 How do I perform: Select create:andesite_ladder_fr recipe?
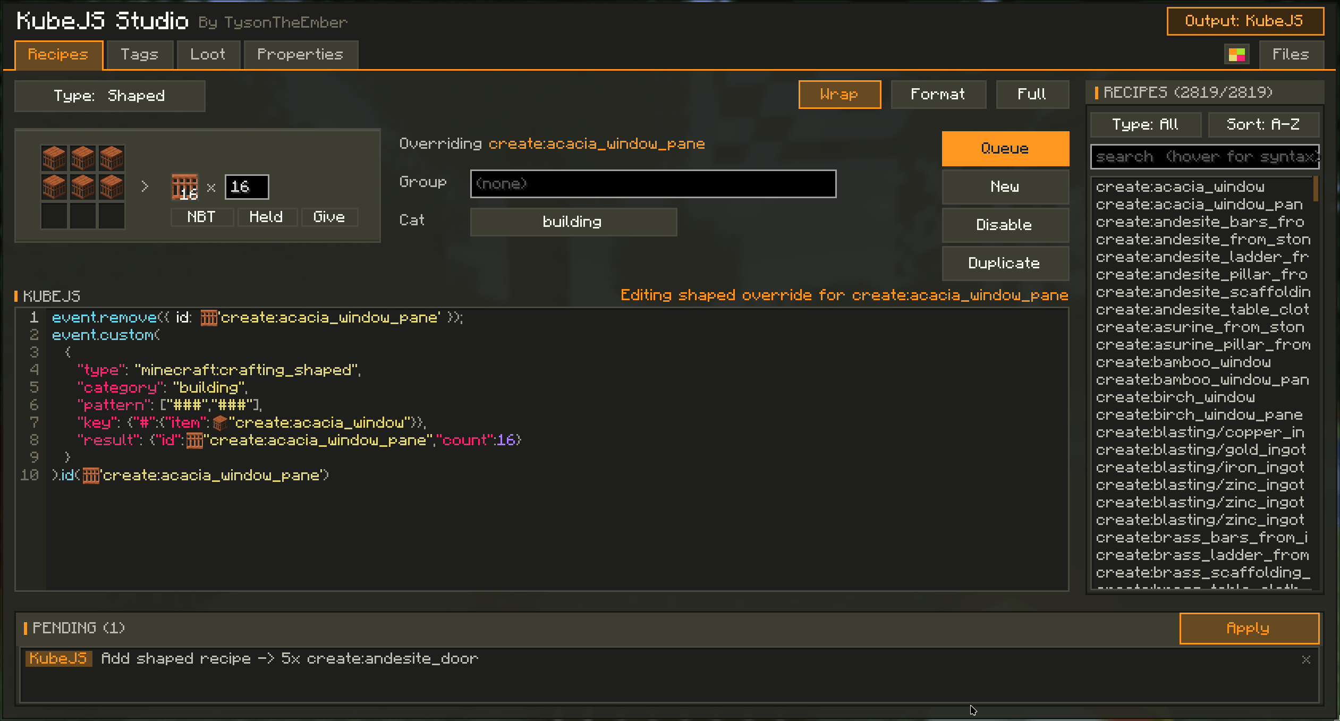pyautogui.click(x=1201, y=257)
